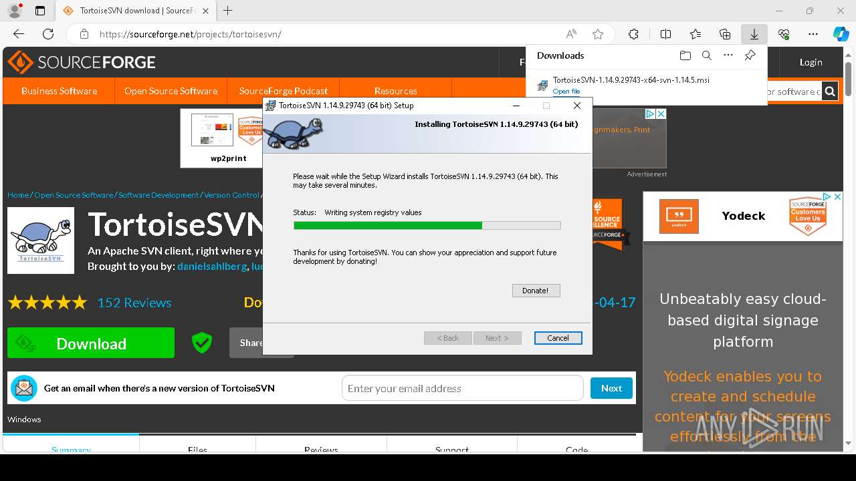Click the site search magnifier button
Screen dimensions: 856x481
[830, 92]
